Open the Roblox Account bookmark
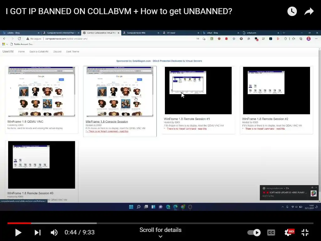This screenshot has height=241, width=321. [22, 44]
